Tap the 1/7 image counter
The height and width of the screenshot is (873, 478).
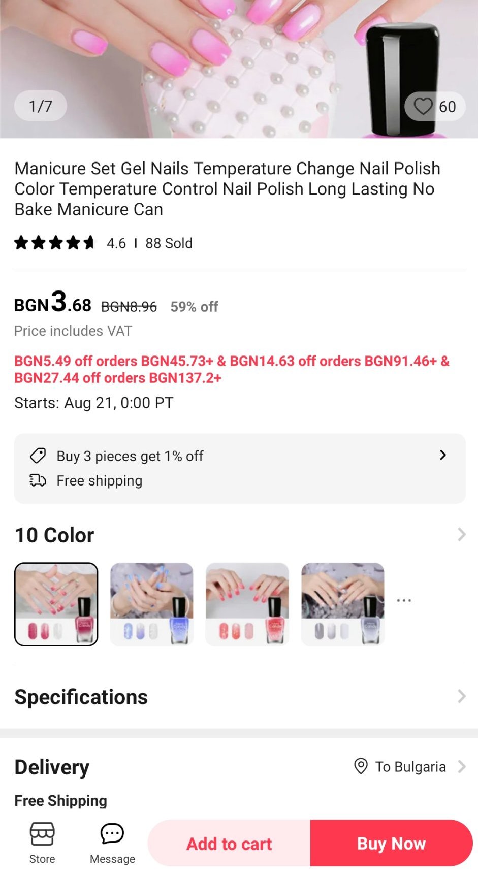pos(41,106)
